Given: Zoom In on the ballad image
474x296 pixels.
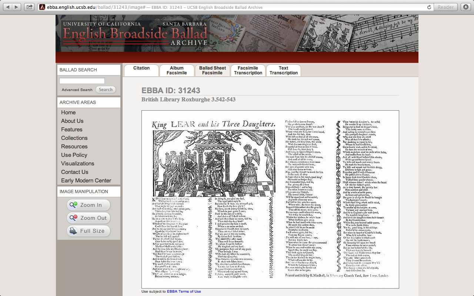Looking at the screenshot, I should click(x=89, y=205).
